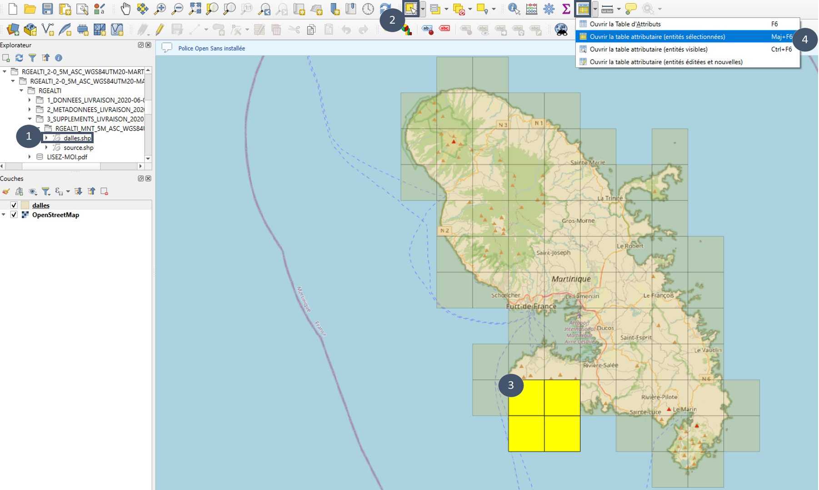Open a project with the yellow folder icon
The height and width of the screenshot is (490, 819).
click(30, 9)
